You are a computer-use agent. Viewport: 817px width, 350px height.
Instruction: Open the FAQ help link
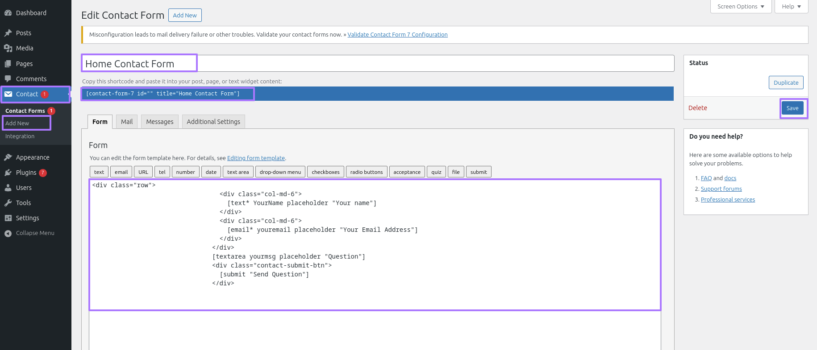pos(706,178)
